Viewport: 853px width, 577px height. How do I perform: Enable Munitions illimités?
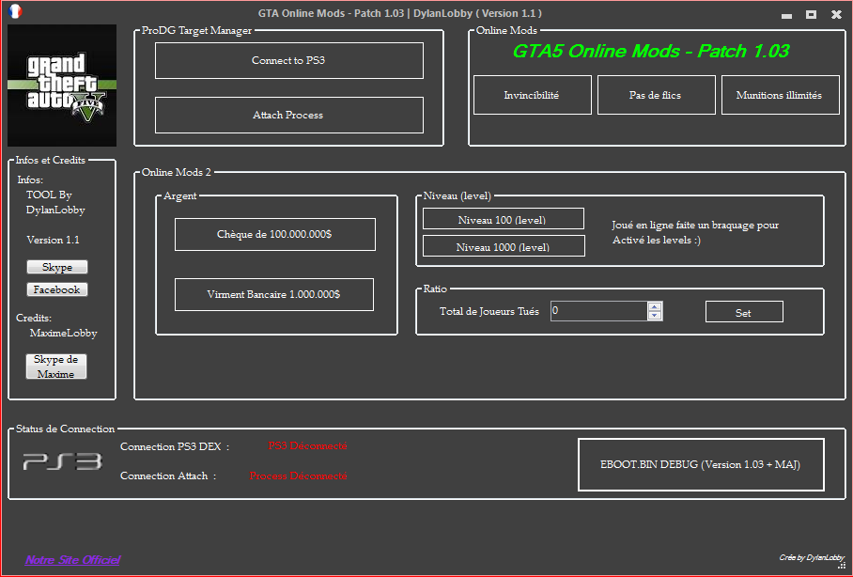[x=780, y=95]
